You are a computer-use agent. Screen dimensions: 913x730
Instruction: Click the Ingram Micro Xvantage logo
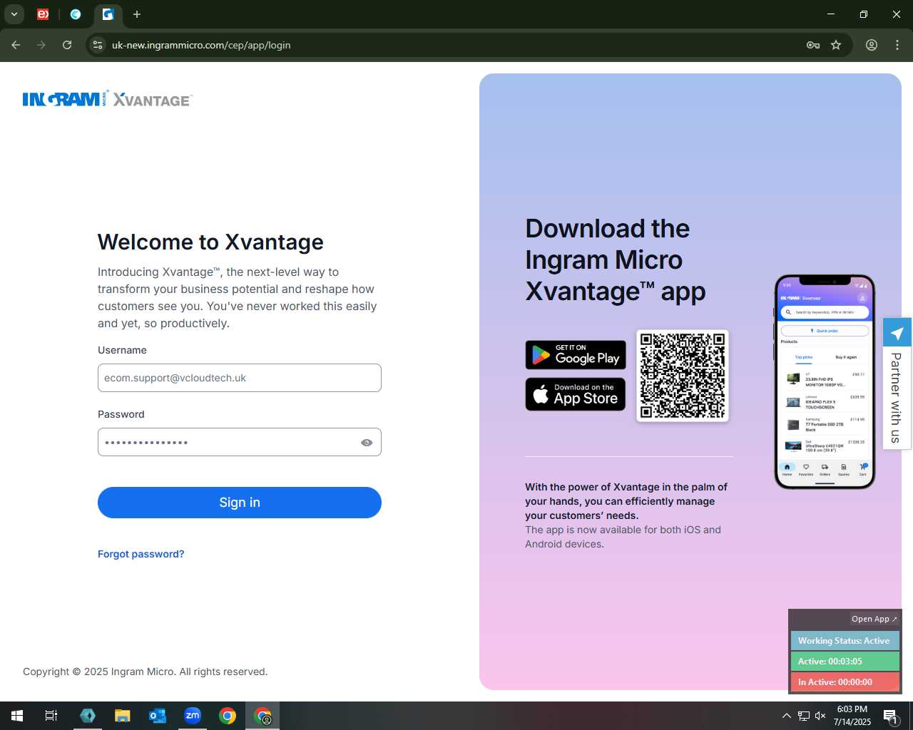tap(108, 99)
